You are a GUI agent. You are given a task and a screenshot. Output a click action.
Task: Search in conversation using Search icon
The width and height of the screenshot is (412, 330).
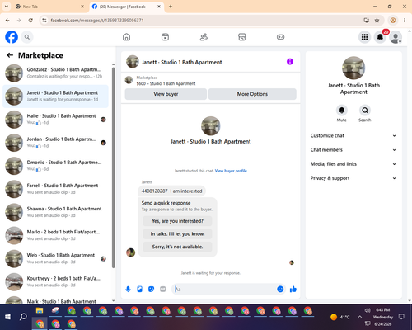(365, 111)
